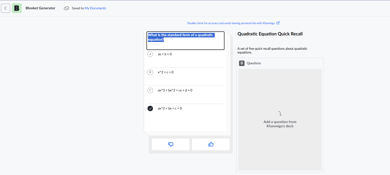
Task: Click the Questions counter badge showing 0
Action: point(242,63)
